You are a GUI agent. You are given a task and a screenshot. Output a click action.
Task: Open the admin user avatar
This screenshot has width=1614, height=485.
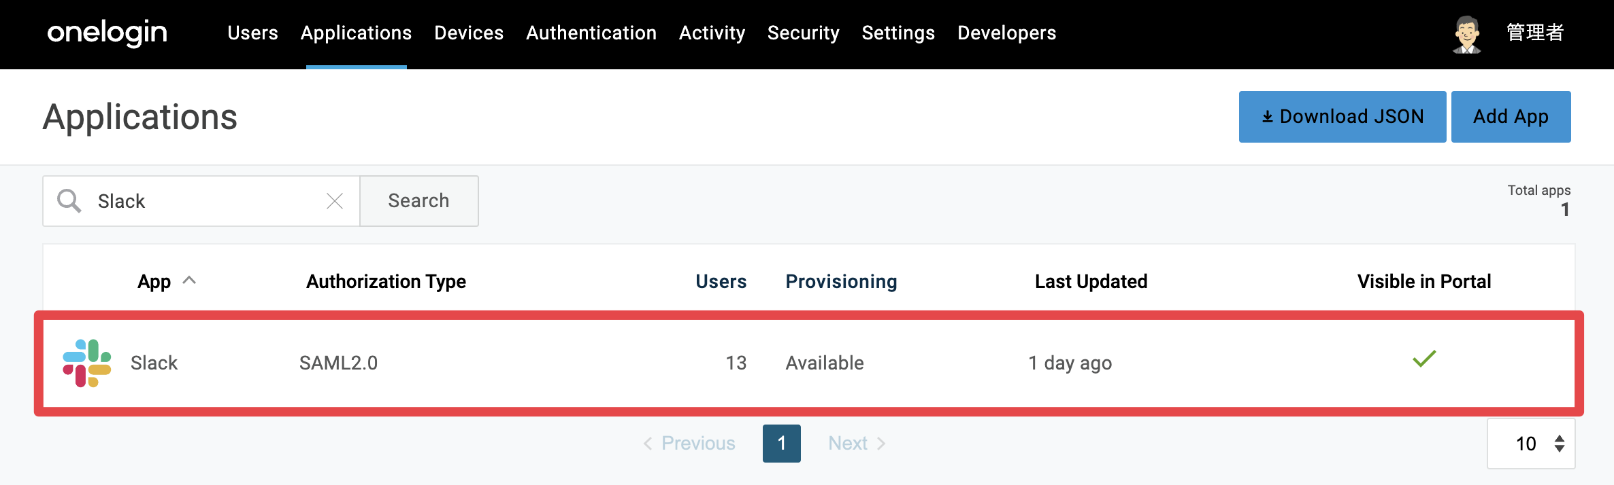pyautogui.click(x=1467, y=34)
